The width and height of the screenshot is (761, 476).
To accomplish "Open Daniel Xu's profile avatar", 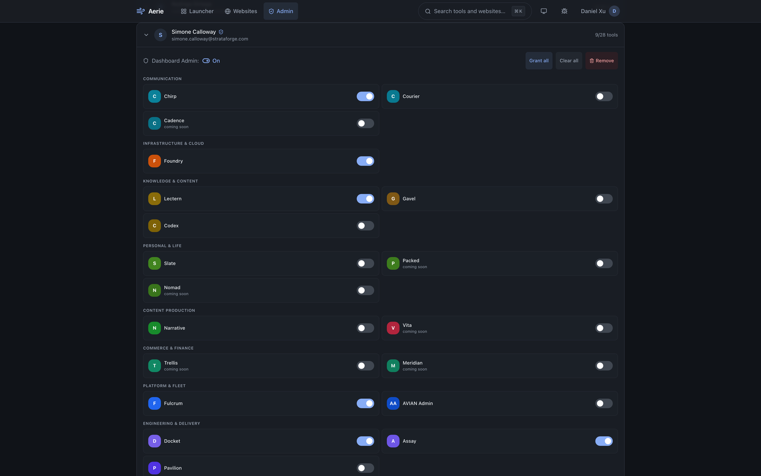I will pos(614,11).
